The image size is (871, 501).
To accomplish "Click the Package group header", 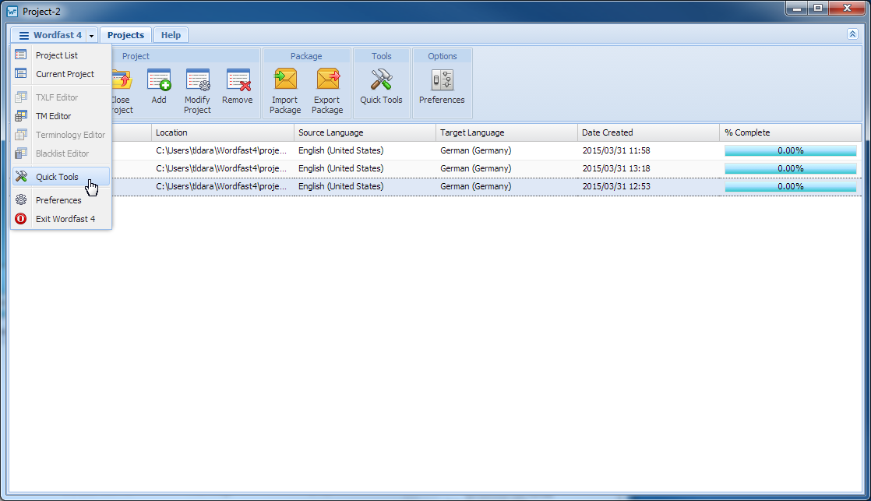I will point(306,56).
